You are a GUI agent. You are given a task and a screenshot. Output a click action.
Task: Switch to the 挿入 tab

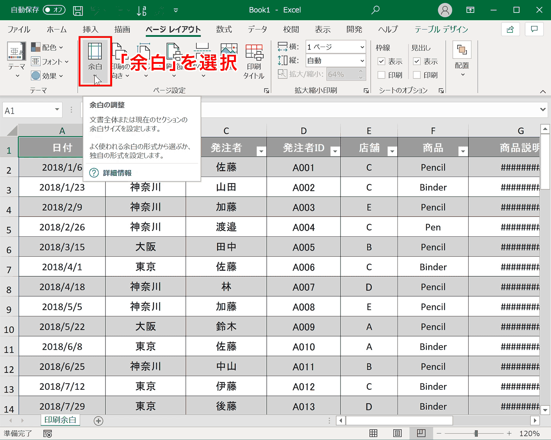[x=91, y=29]
